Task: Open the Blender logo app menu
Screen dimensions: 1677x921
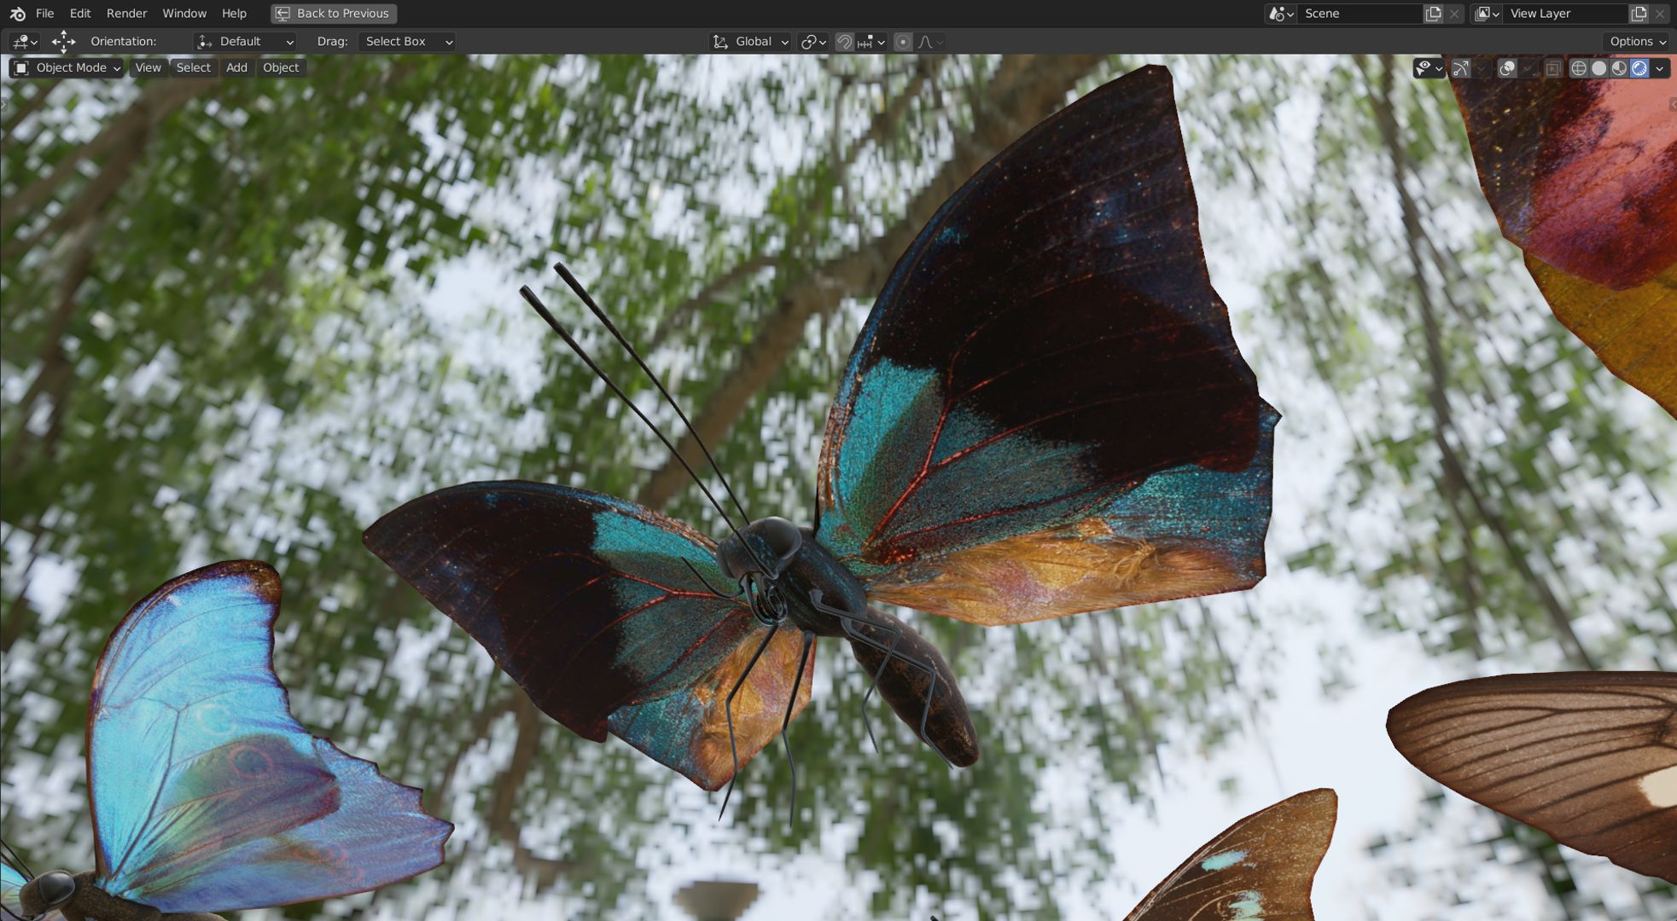Action: point(17,14)
